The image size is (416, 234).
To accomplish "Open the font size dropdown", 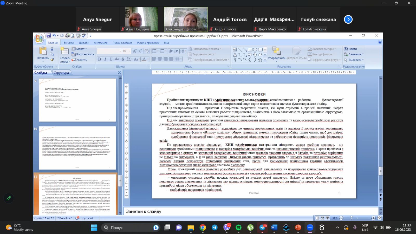I will (129, 51).
